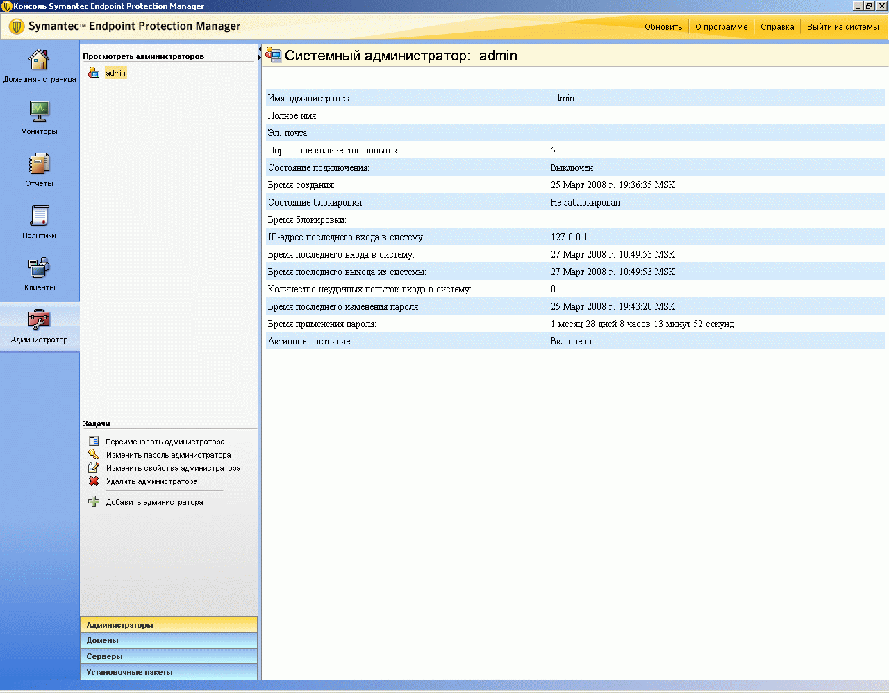Screen dimensions: 889x693
Task: Click the creation time 19:36:35 MSK value
Action: pyautogui.click(x=613, y=185)
